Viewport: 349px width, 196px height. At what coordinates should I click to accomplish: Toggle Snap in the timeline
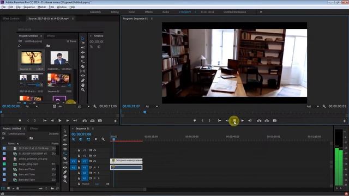point(81,139)
